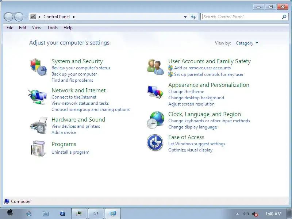Click the 1:40 AM taskbar clock
The width and height of the screenshot is (292, 219).
273,214
